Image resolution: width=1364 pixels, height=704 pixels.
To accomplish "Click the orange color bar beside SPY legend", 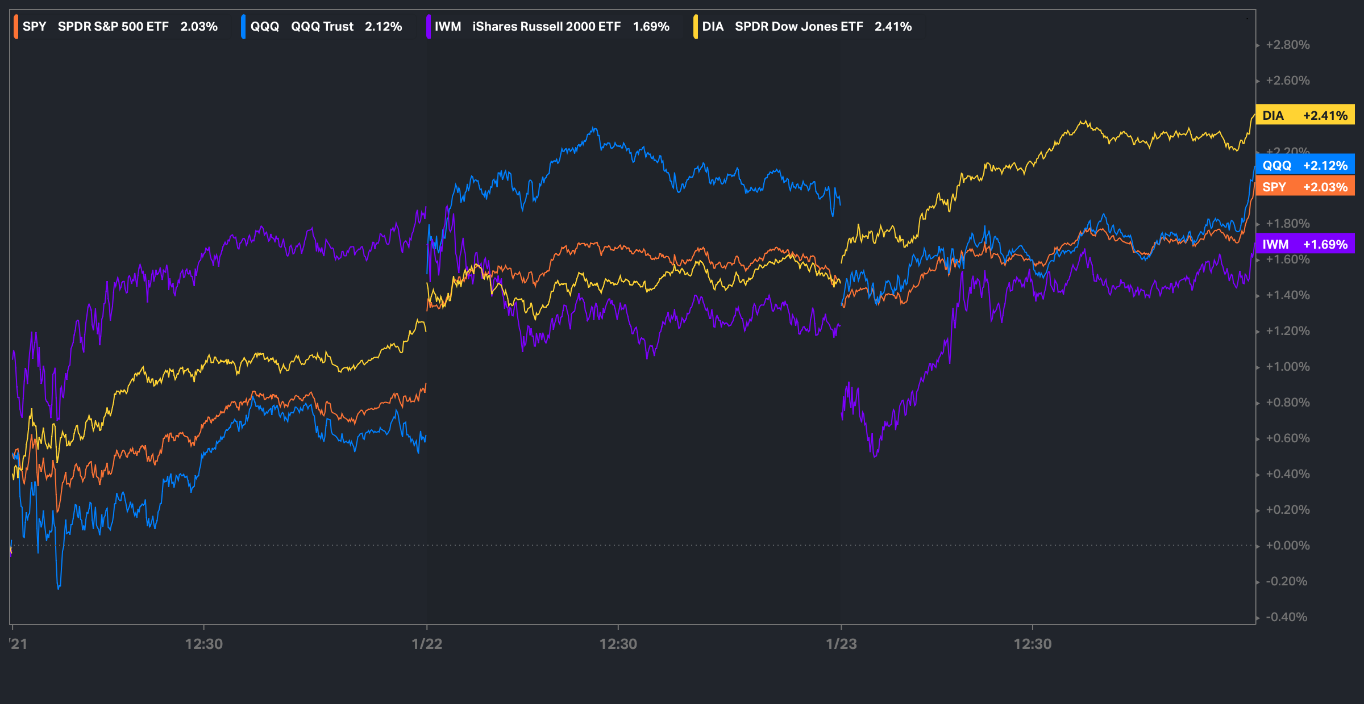I will (x=16, y=27).
